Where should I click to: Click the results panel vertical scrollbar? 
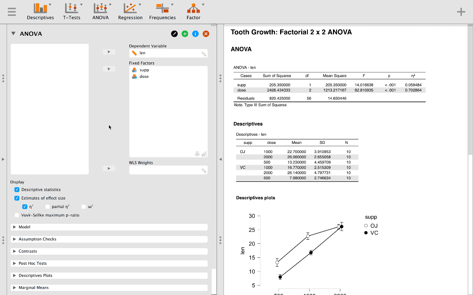pos(470,90)
